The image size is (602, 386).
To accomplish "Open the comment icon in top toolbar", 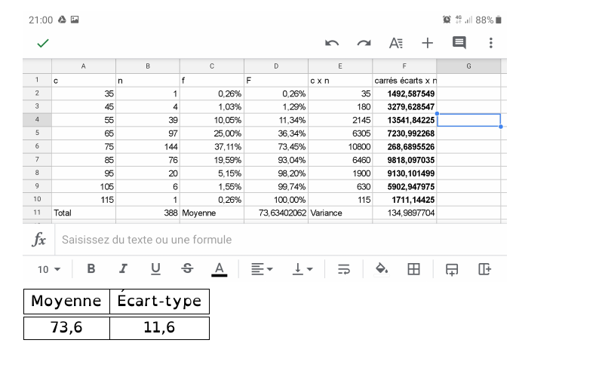I will [459, 43].
